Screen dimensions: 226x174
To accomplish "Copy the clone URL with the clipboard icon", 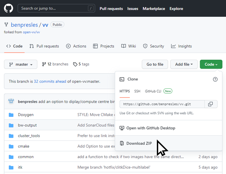I will (210, 104).
